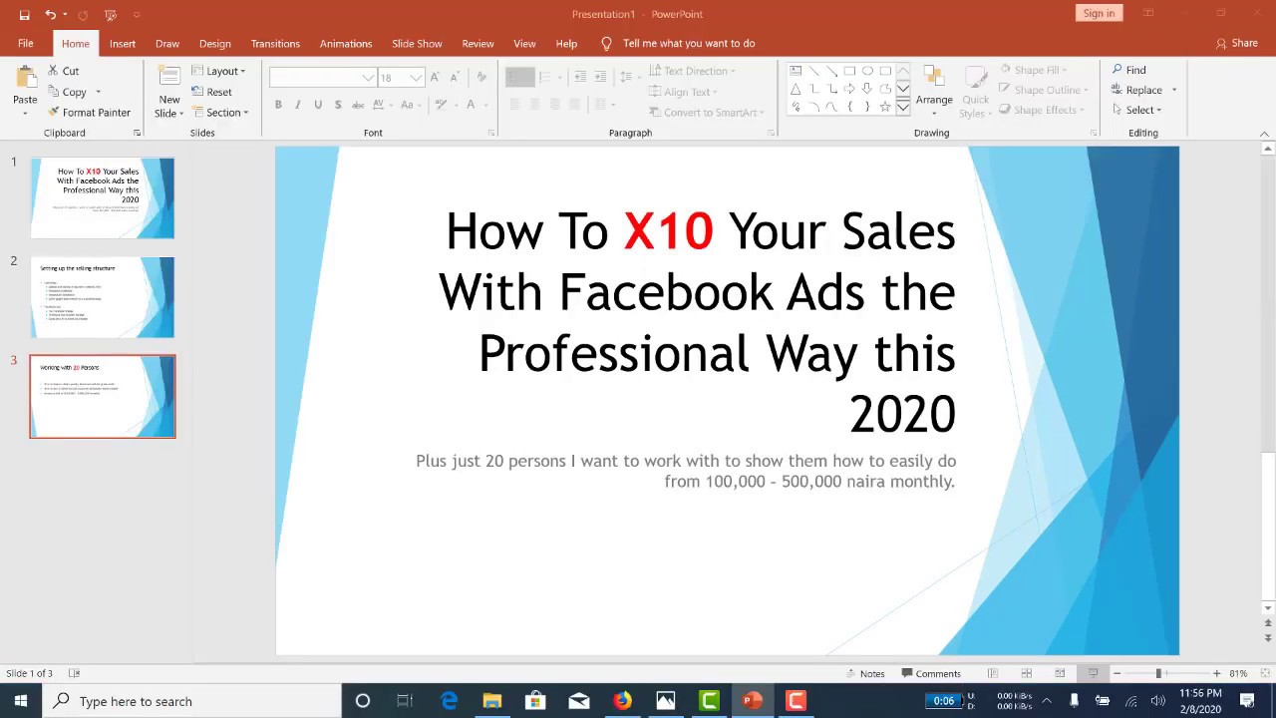Open the Replace dropdown arrow
1276x718 pixels.
click(x=1174, y=90)
